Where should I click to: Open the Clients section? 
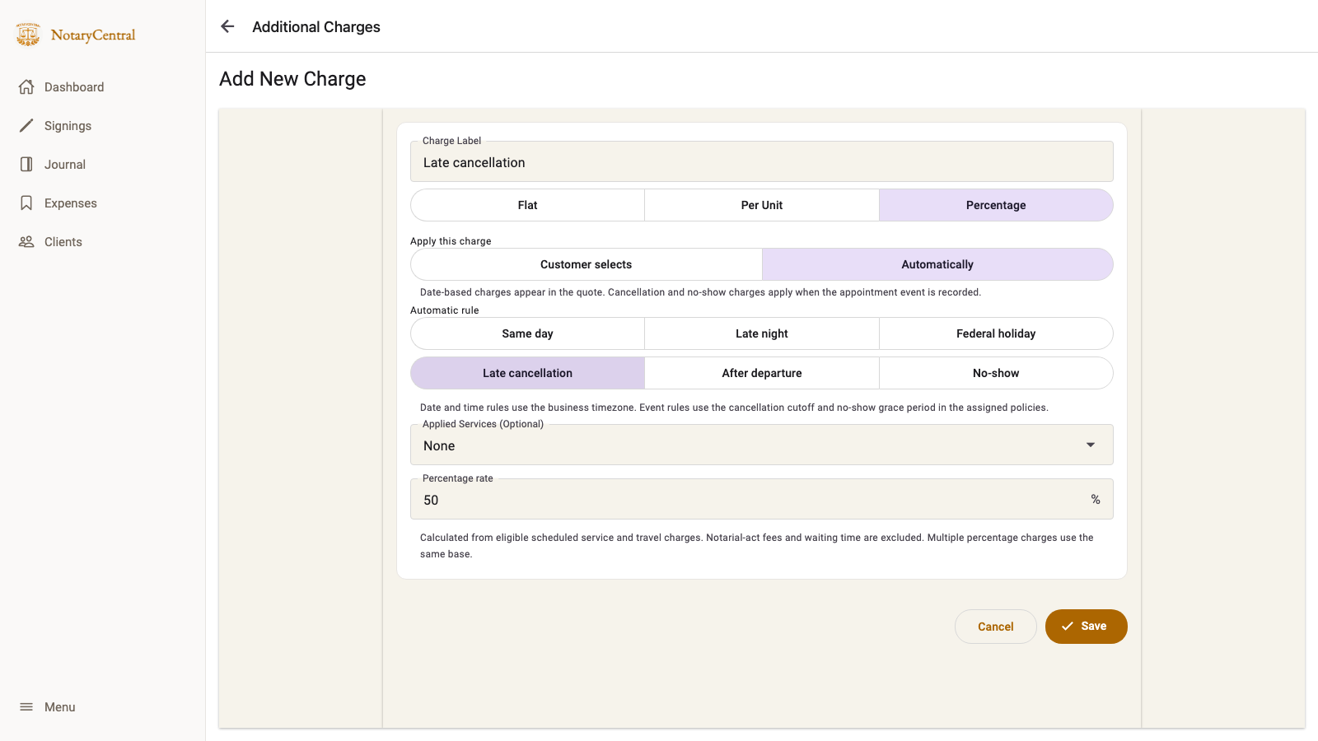pyautogui.click(x=63, y=242)
